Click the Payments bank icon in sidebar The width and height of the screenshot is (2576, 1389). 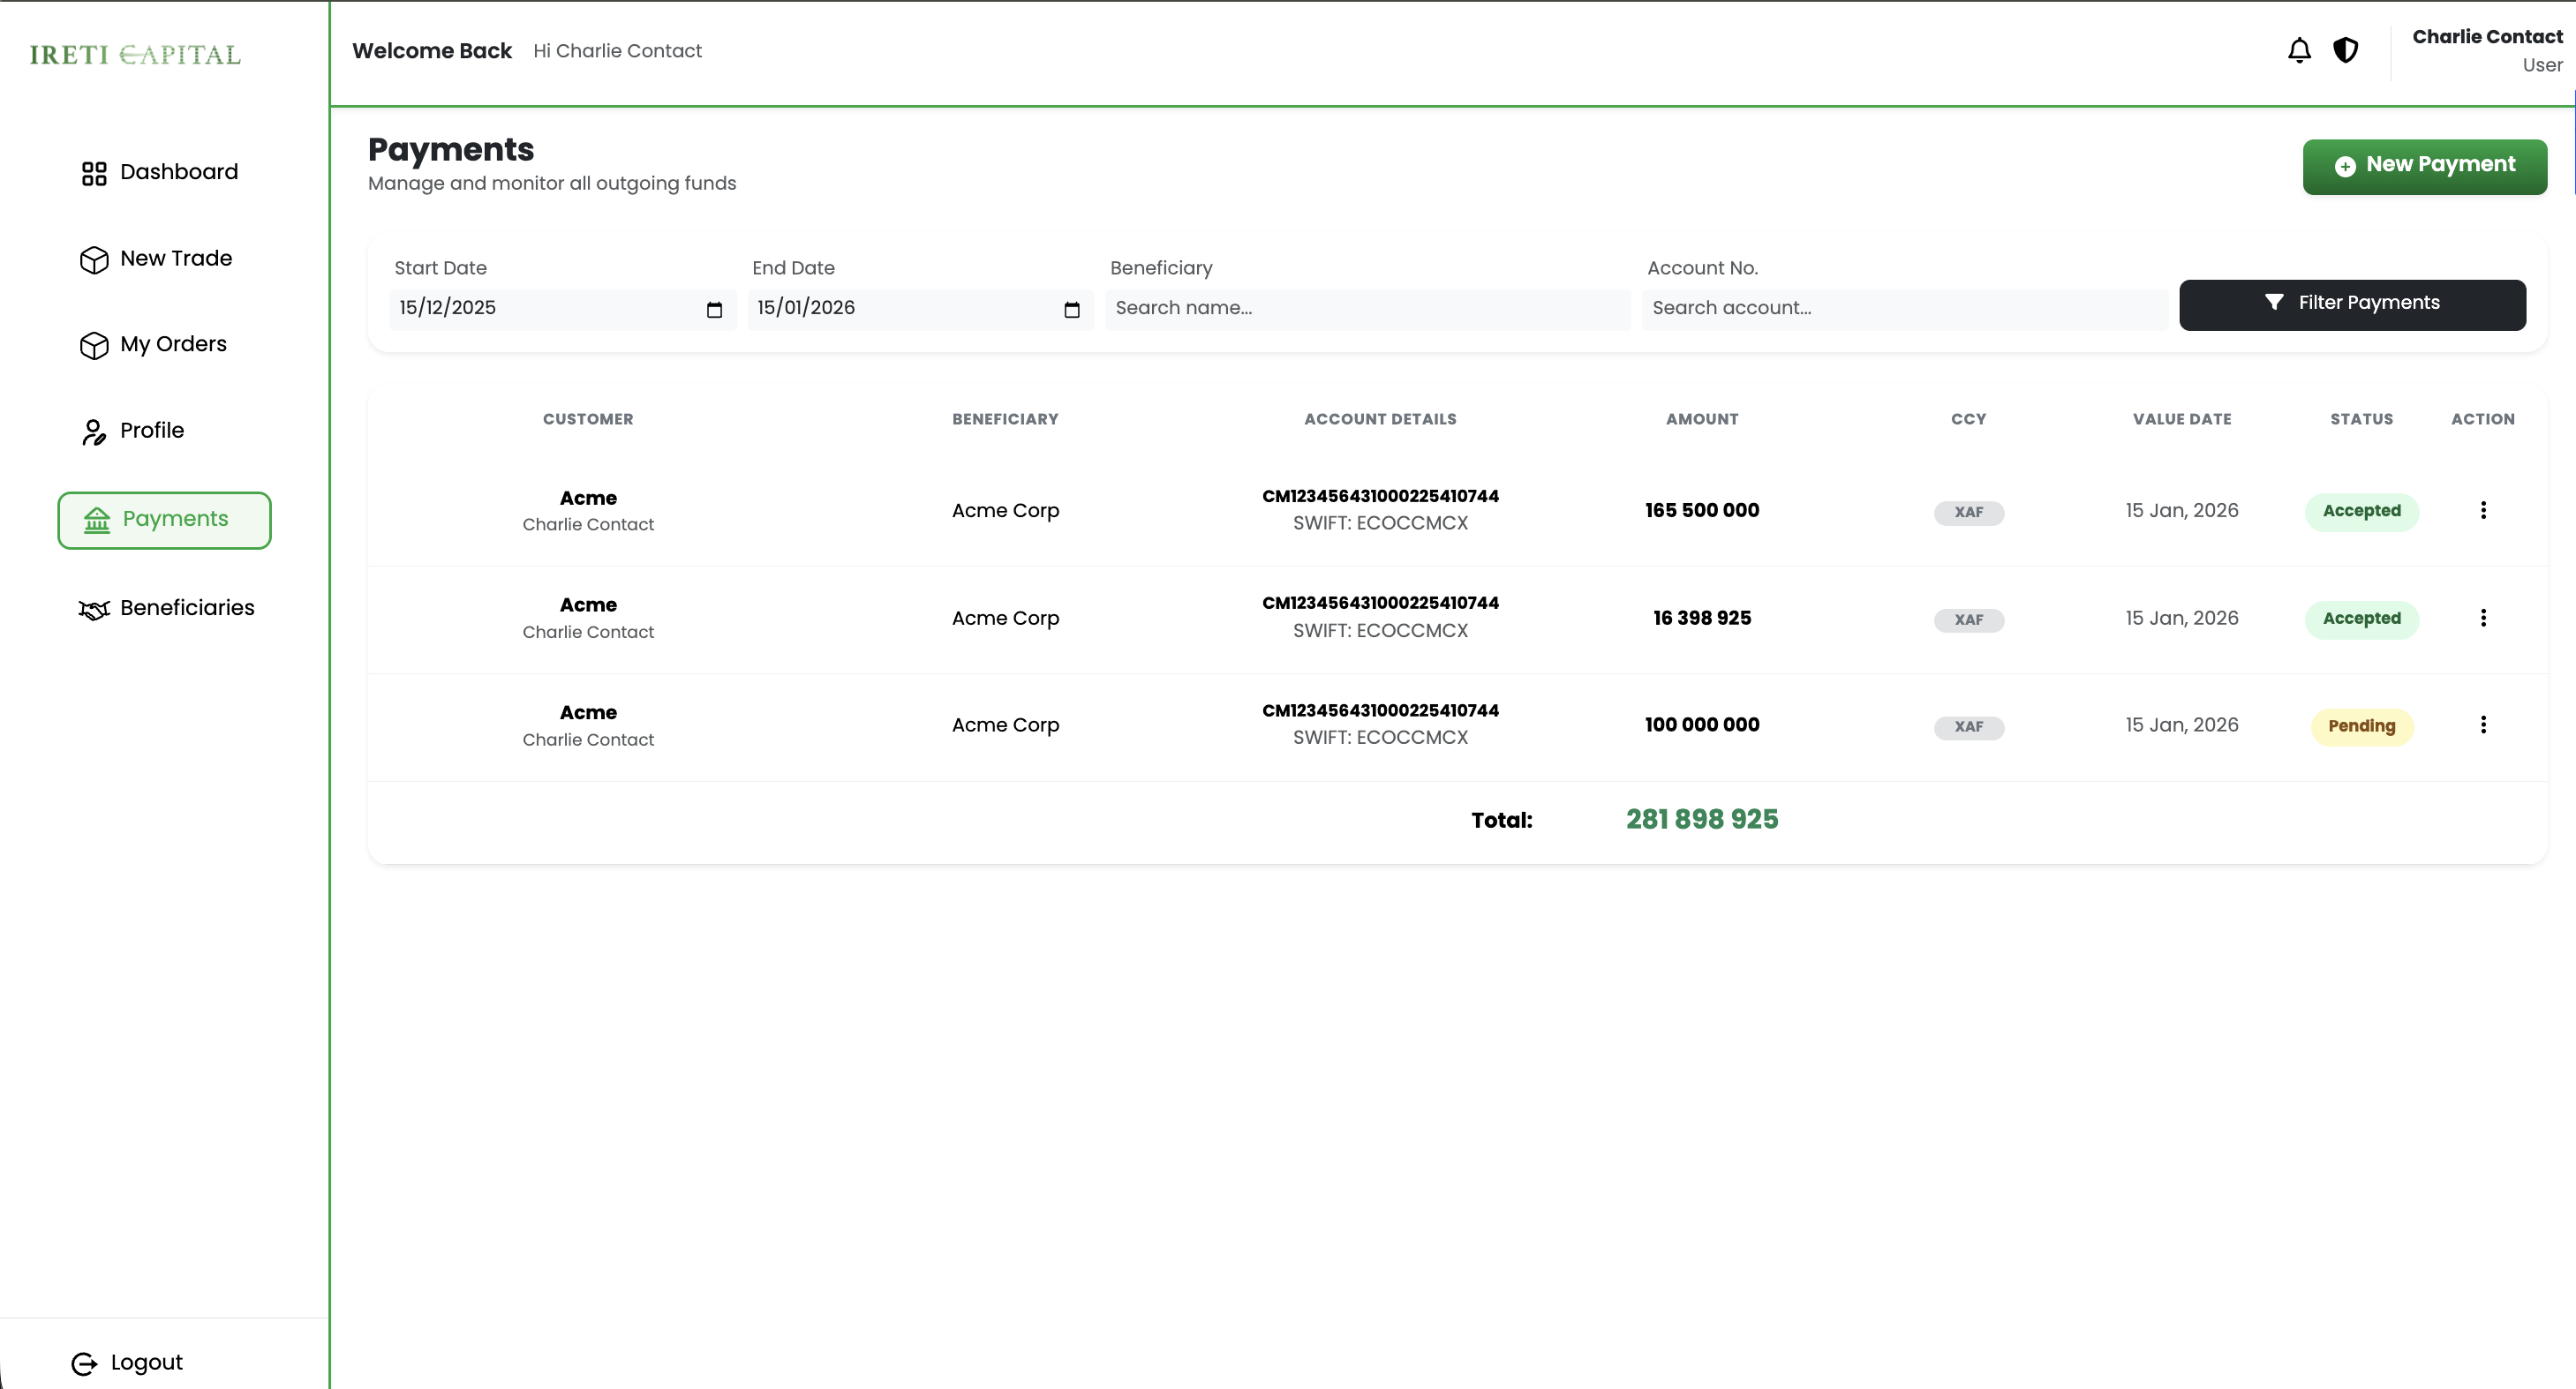(96, 520)
